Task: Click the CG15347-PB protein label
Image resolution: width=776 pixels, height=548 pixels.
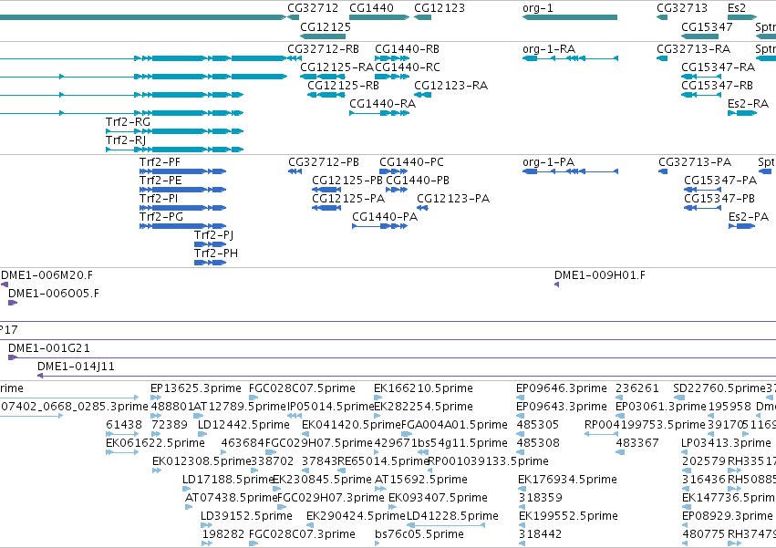Action: pyautogui.click(x=719, y=199)
